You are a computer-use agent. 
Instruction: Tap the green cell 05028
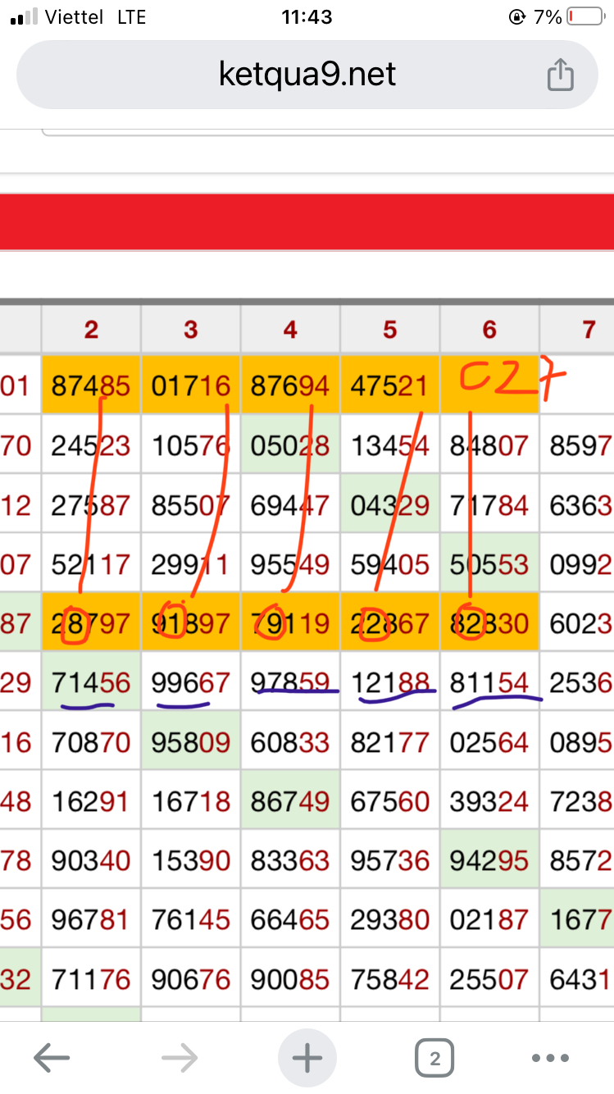(x=290, y=445)
